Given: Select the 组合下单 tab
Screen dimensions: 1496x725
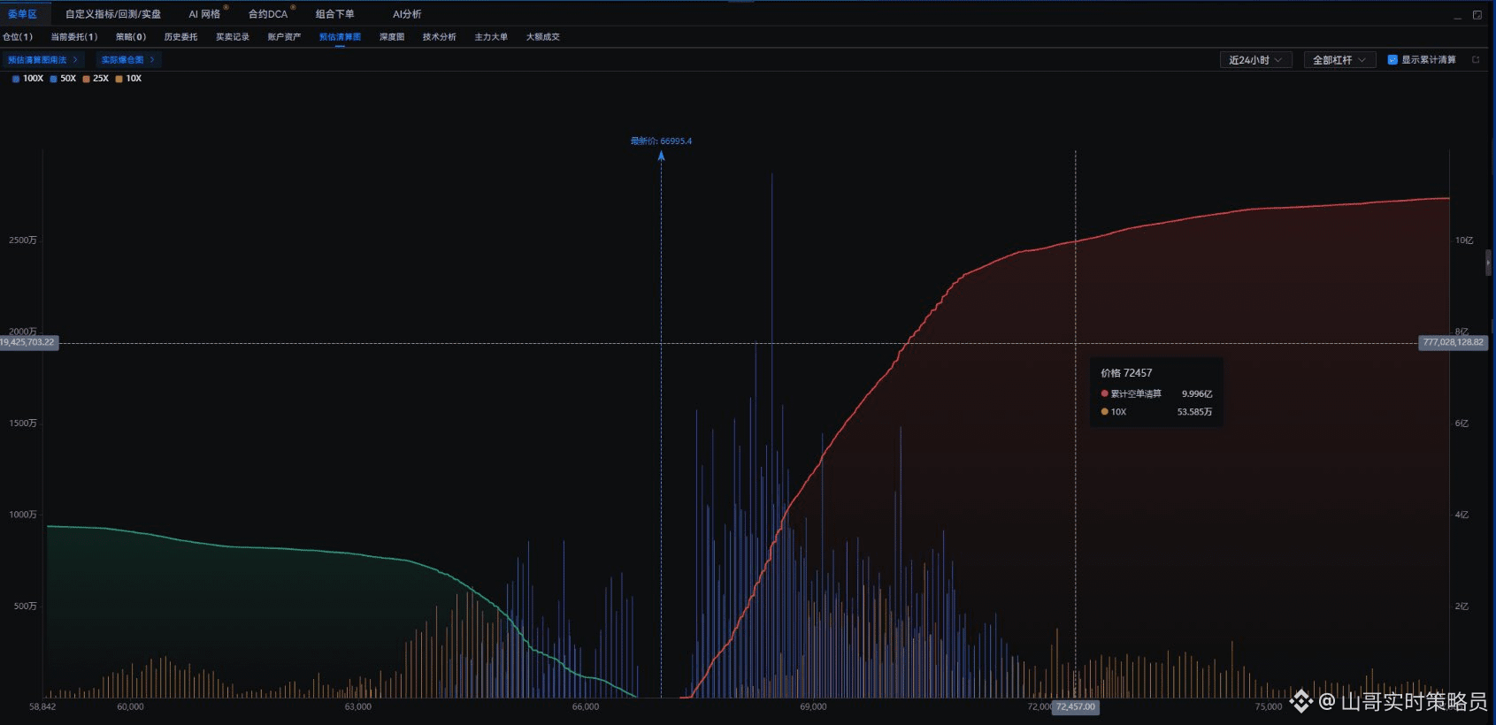Looking at the screenshot, I should [335, 14].
